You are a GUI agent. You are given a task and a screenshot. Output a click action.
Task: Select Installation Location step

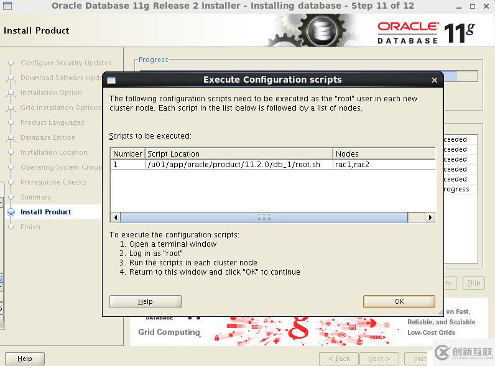pos(54,152)
